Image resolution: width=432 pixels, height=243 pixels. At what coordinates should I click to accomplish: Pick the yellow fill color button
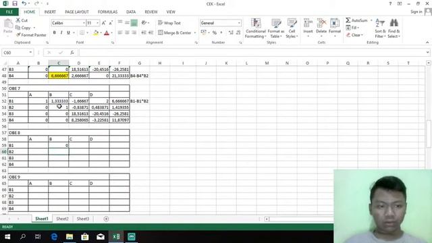[x=96, y=33]
